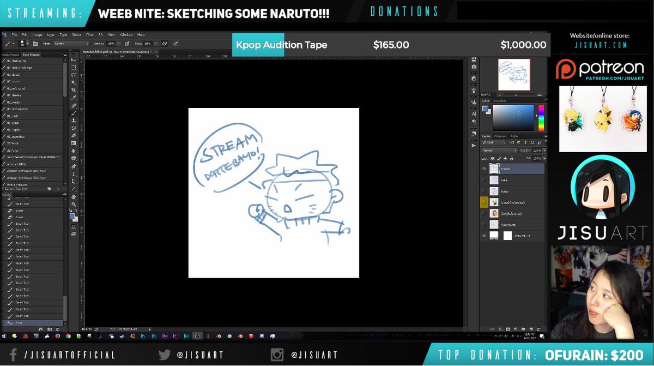Select the Crop tool
This screenshot has width=654, height=366.
coord(74,91)
